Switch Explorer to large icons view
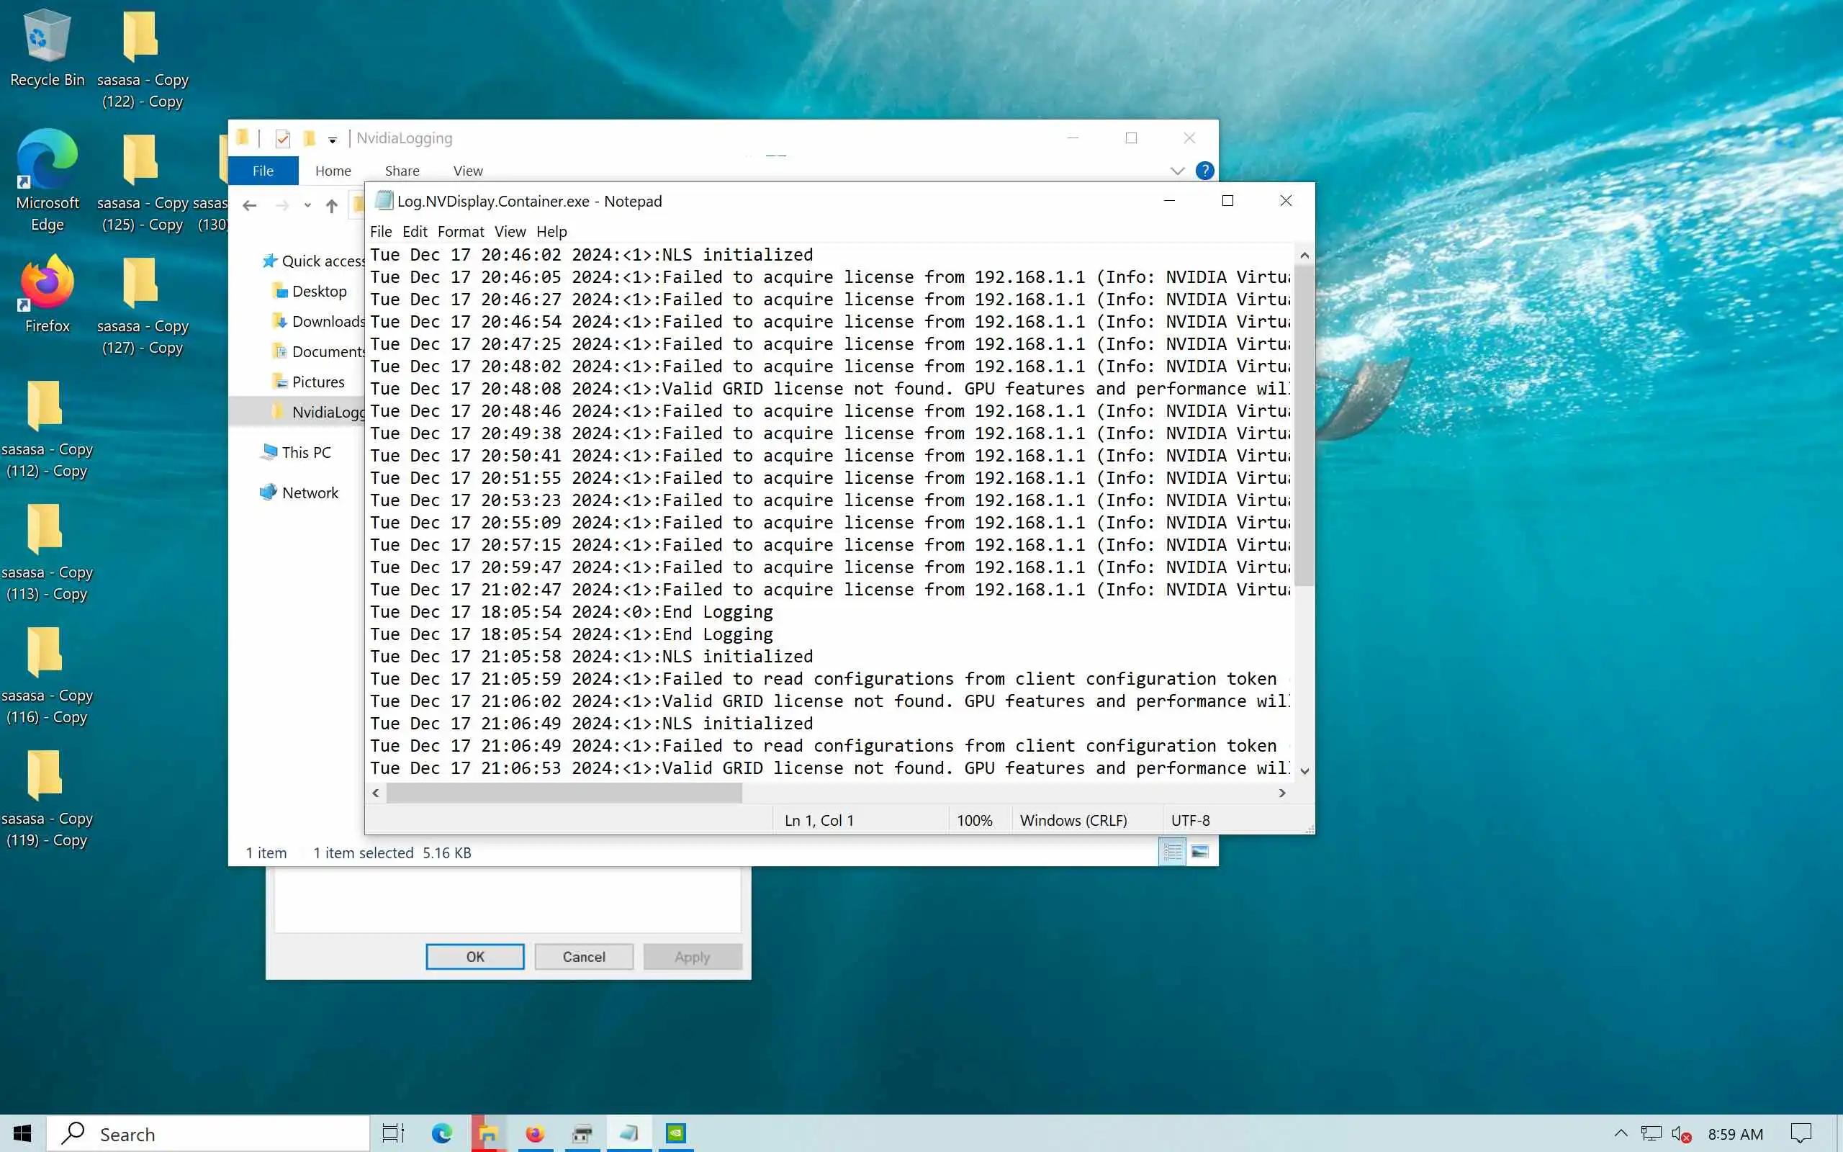The width and height of the screenshot is (1843, 1152). [x=1199, y=852]
